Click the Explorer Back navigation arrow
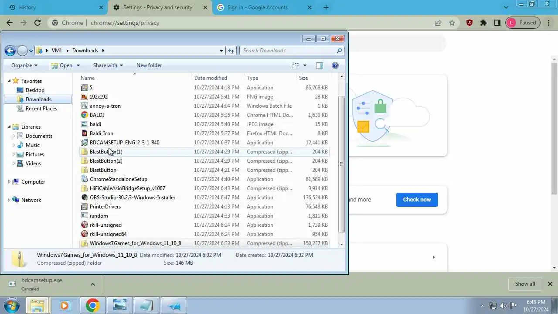This screenshot has height=314, width=558. 10,51
